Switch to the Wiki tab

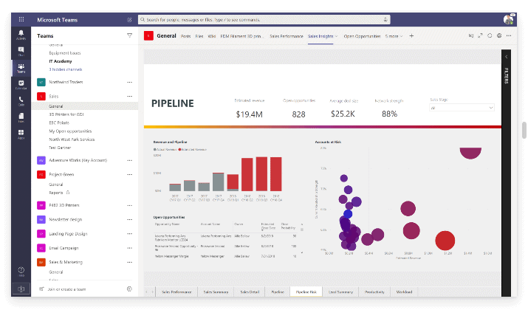[212, 36]
